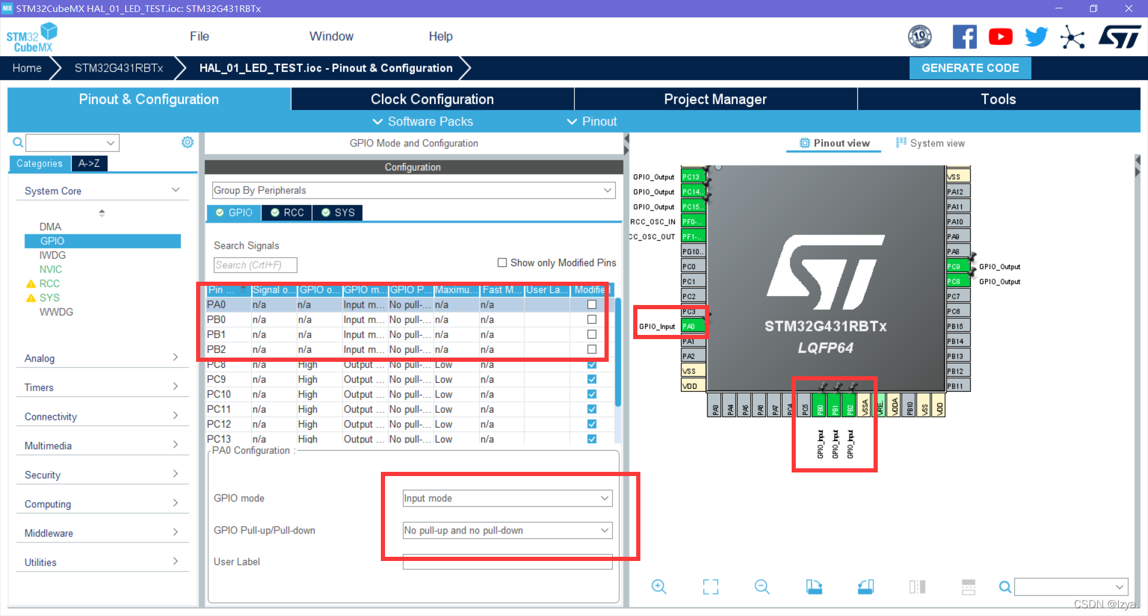Open the YouTube icon link

pos(1000,37)
